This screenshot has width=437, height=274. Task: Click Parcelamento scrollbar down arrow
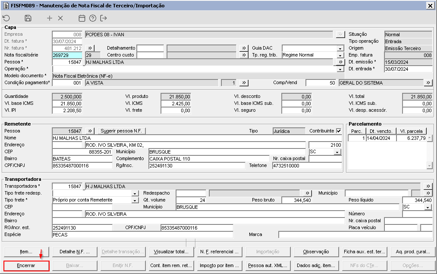pos(430,166)
